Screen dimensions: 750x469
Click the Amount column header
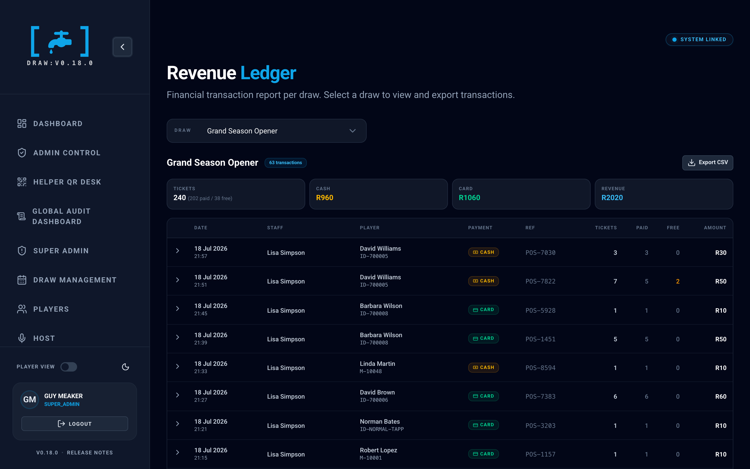[x=715, y=228]
